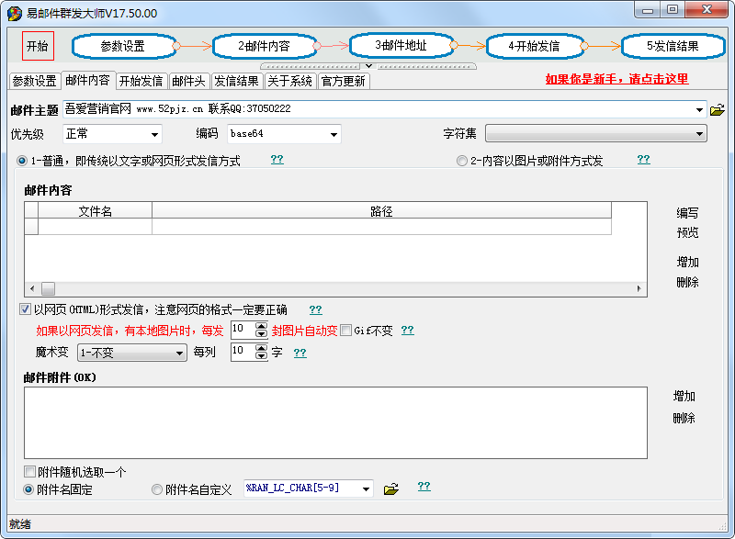
Task: Click the '2邮件内容' workflow step bubble
Action: coord(264,46)
